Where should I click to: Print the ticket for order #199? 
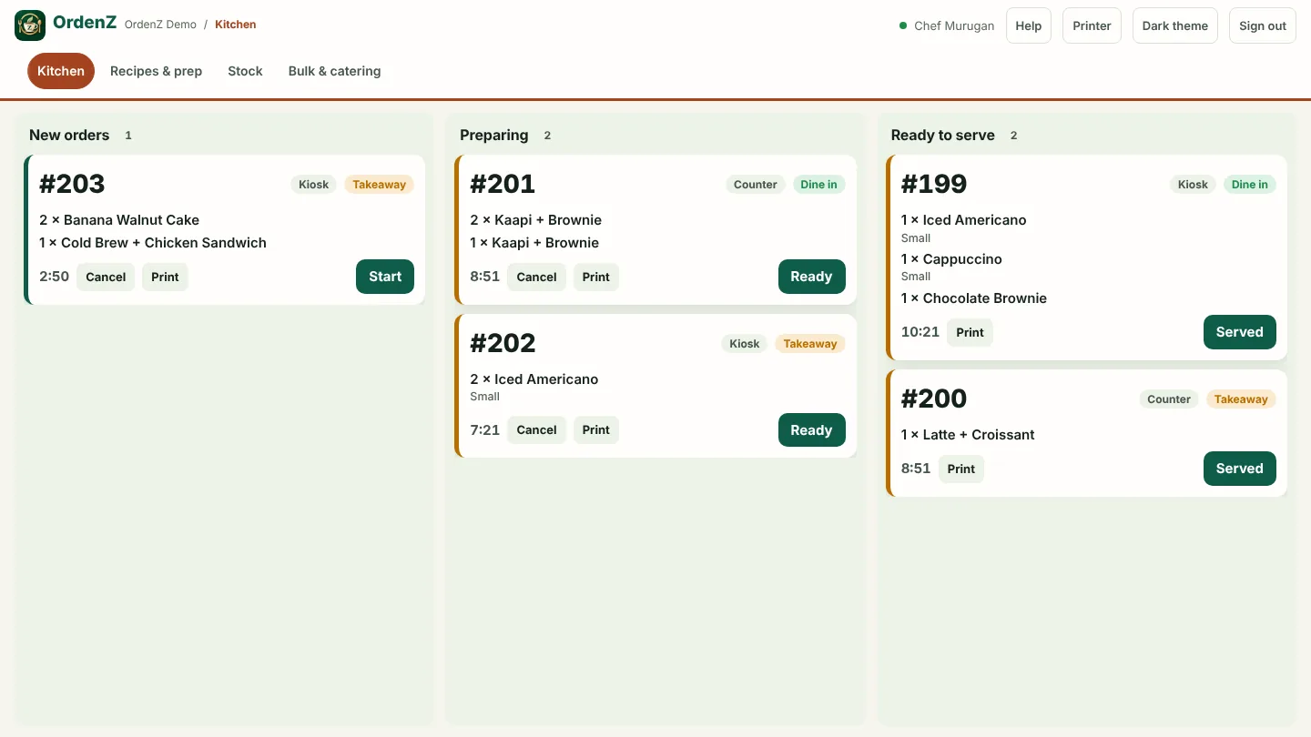(x=970, y=332)
